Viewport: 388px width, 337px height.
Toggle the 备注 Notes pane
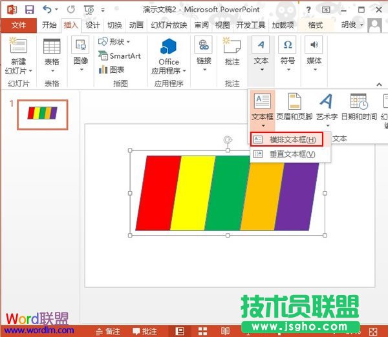coord(108,331)
